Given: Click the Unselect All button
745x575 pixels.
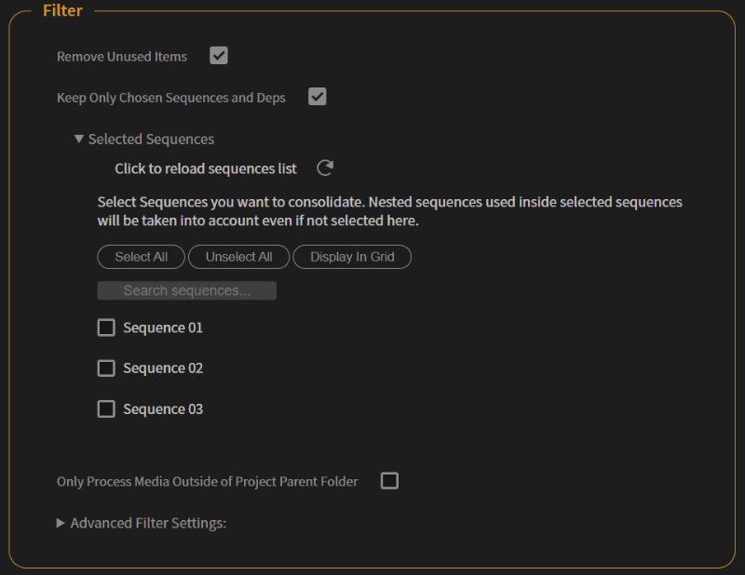Looking at the screenshot, I should click(x=238, y=257).
